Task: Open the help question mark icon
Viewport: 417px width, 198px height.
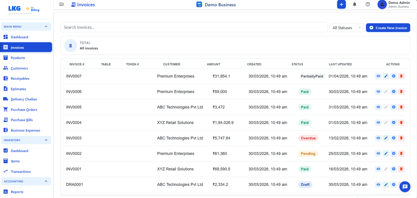Action: tap(368, 4)
